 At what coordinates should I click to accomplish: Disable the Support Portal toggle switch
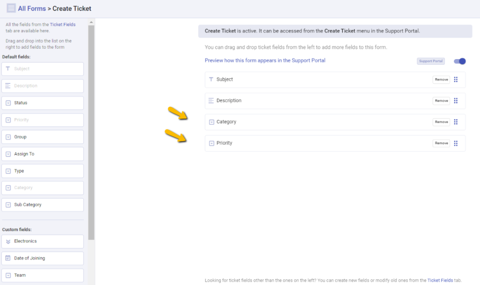[460, 61]
